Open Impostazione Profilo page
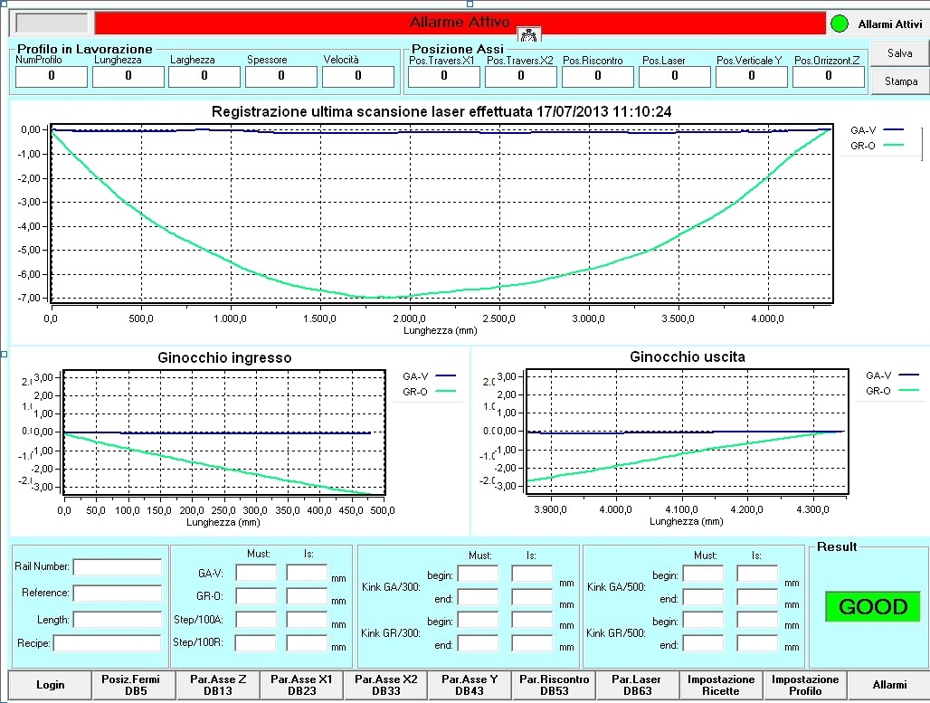Screen dimensions: 930x703 805,685
